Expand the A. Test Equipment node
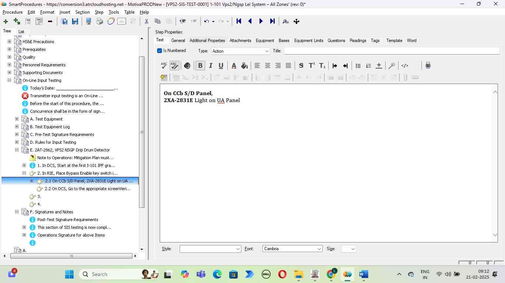This screenshot has width=505, height=283. [17, 119]
